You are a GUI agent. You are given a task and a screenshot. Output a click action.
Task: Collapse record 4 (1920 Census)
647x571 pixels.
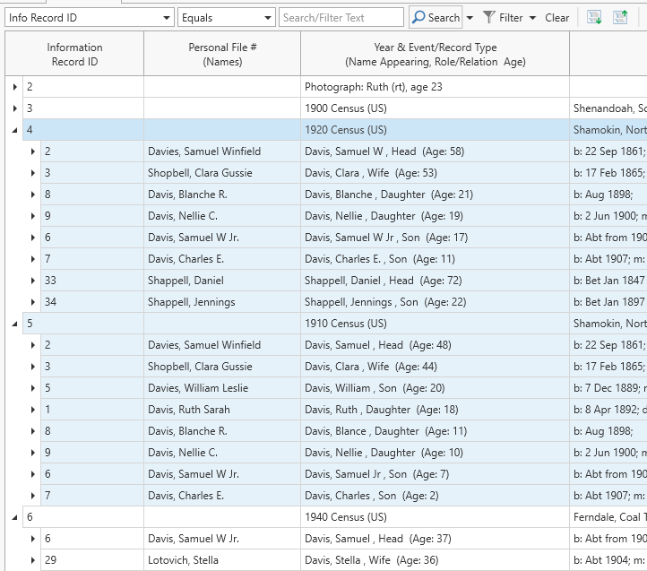[x=14, y=130]
